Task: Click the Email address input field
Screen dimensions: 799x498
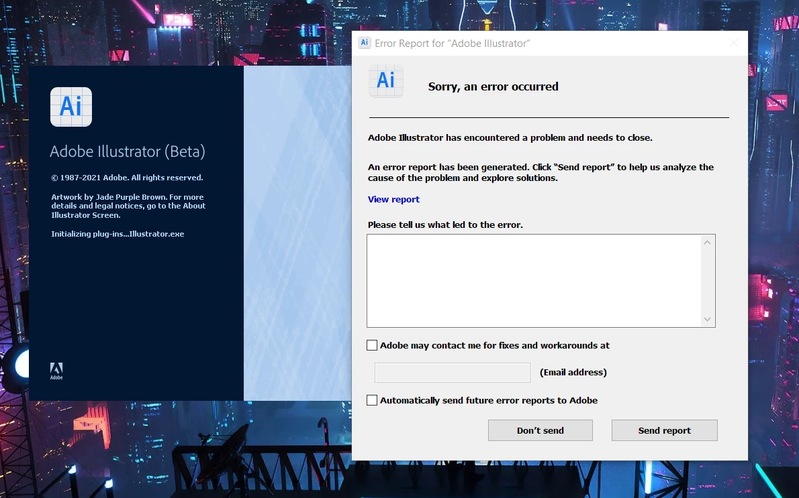Action: tap(453, 373)
